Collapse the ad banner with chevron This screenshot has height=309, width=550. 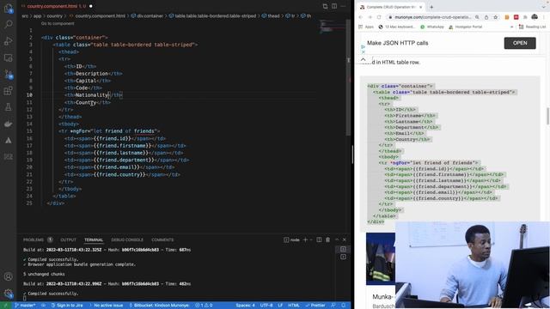coord(363,59)
